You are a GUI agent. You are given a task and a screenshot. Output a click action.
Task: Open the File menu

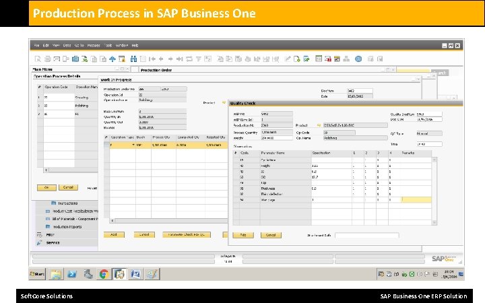(x=36, y=46)
